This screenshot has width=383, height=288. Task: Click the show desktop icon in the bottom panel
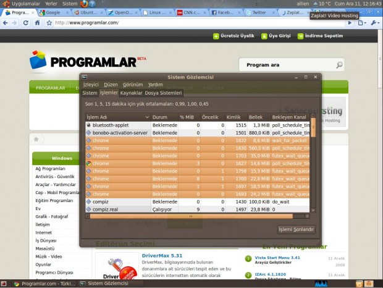(x=4, y=284)
